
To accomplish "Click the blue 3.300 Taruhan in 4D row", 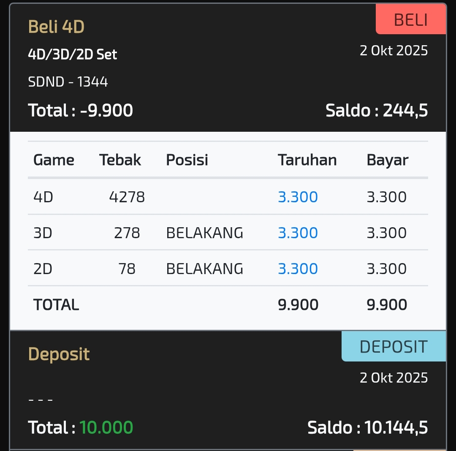I will point(298,197).
